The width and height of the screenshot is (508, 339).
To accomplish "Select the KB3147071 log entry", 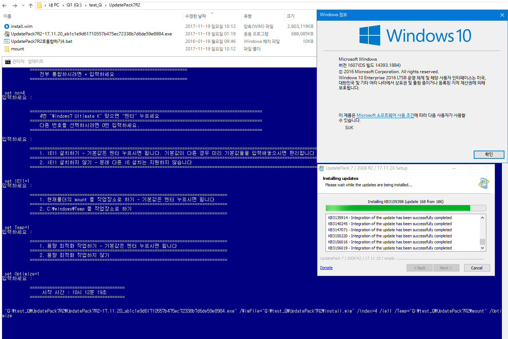I will [390, 230].
